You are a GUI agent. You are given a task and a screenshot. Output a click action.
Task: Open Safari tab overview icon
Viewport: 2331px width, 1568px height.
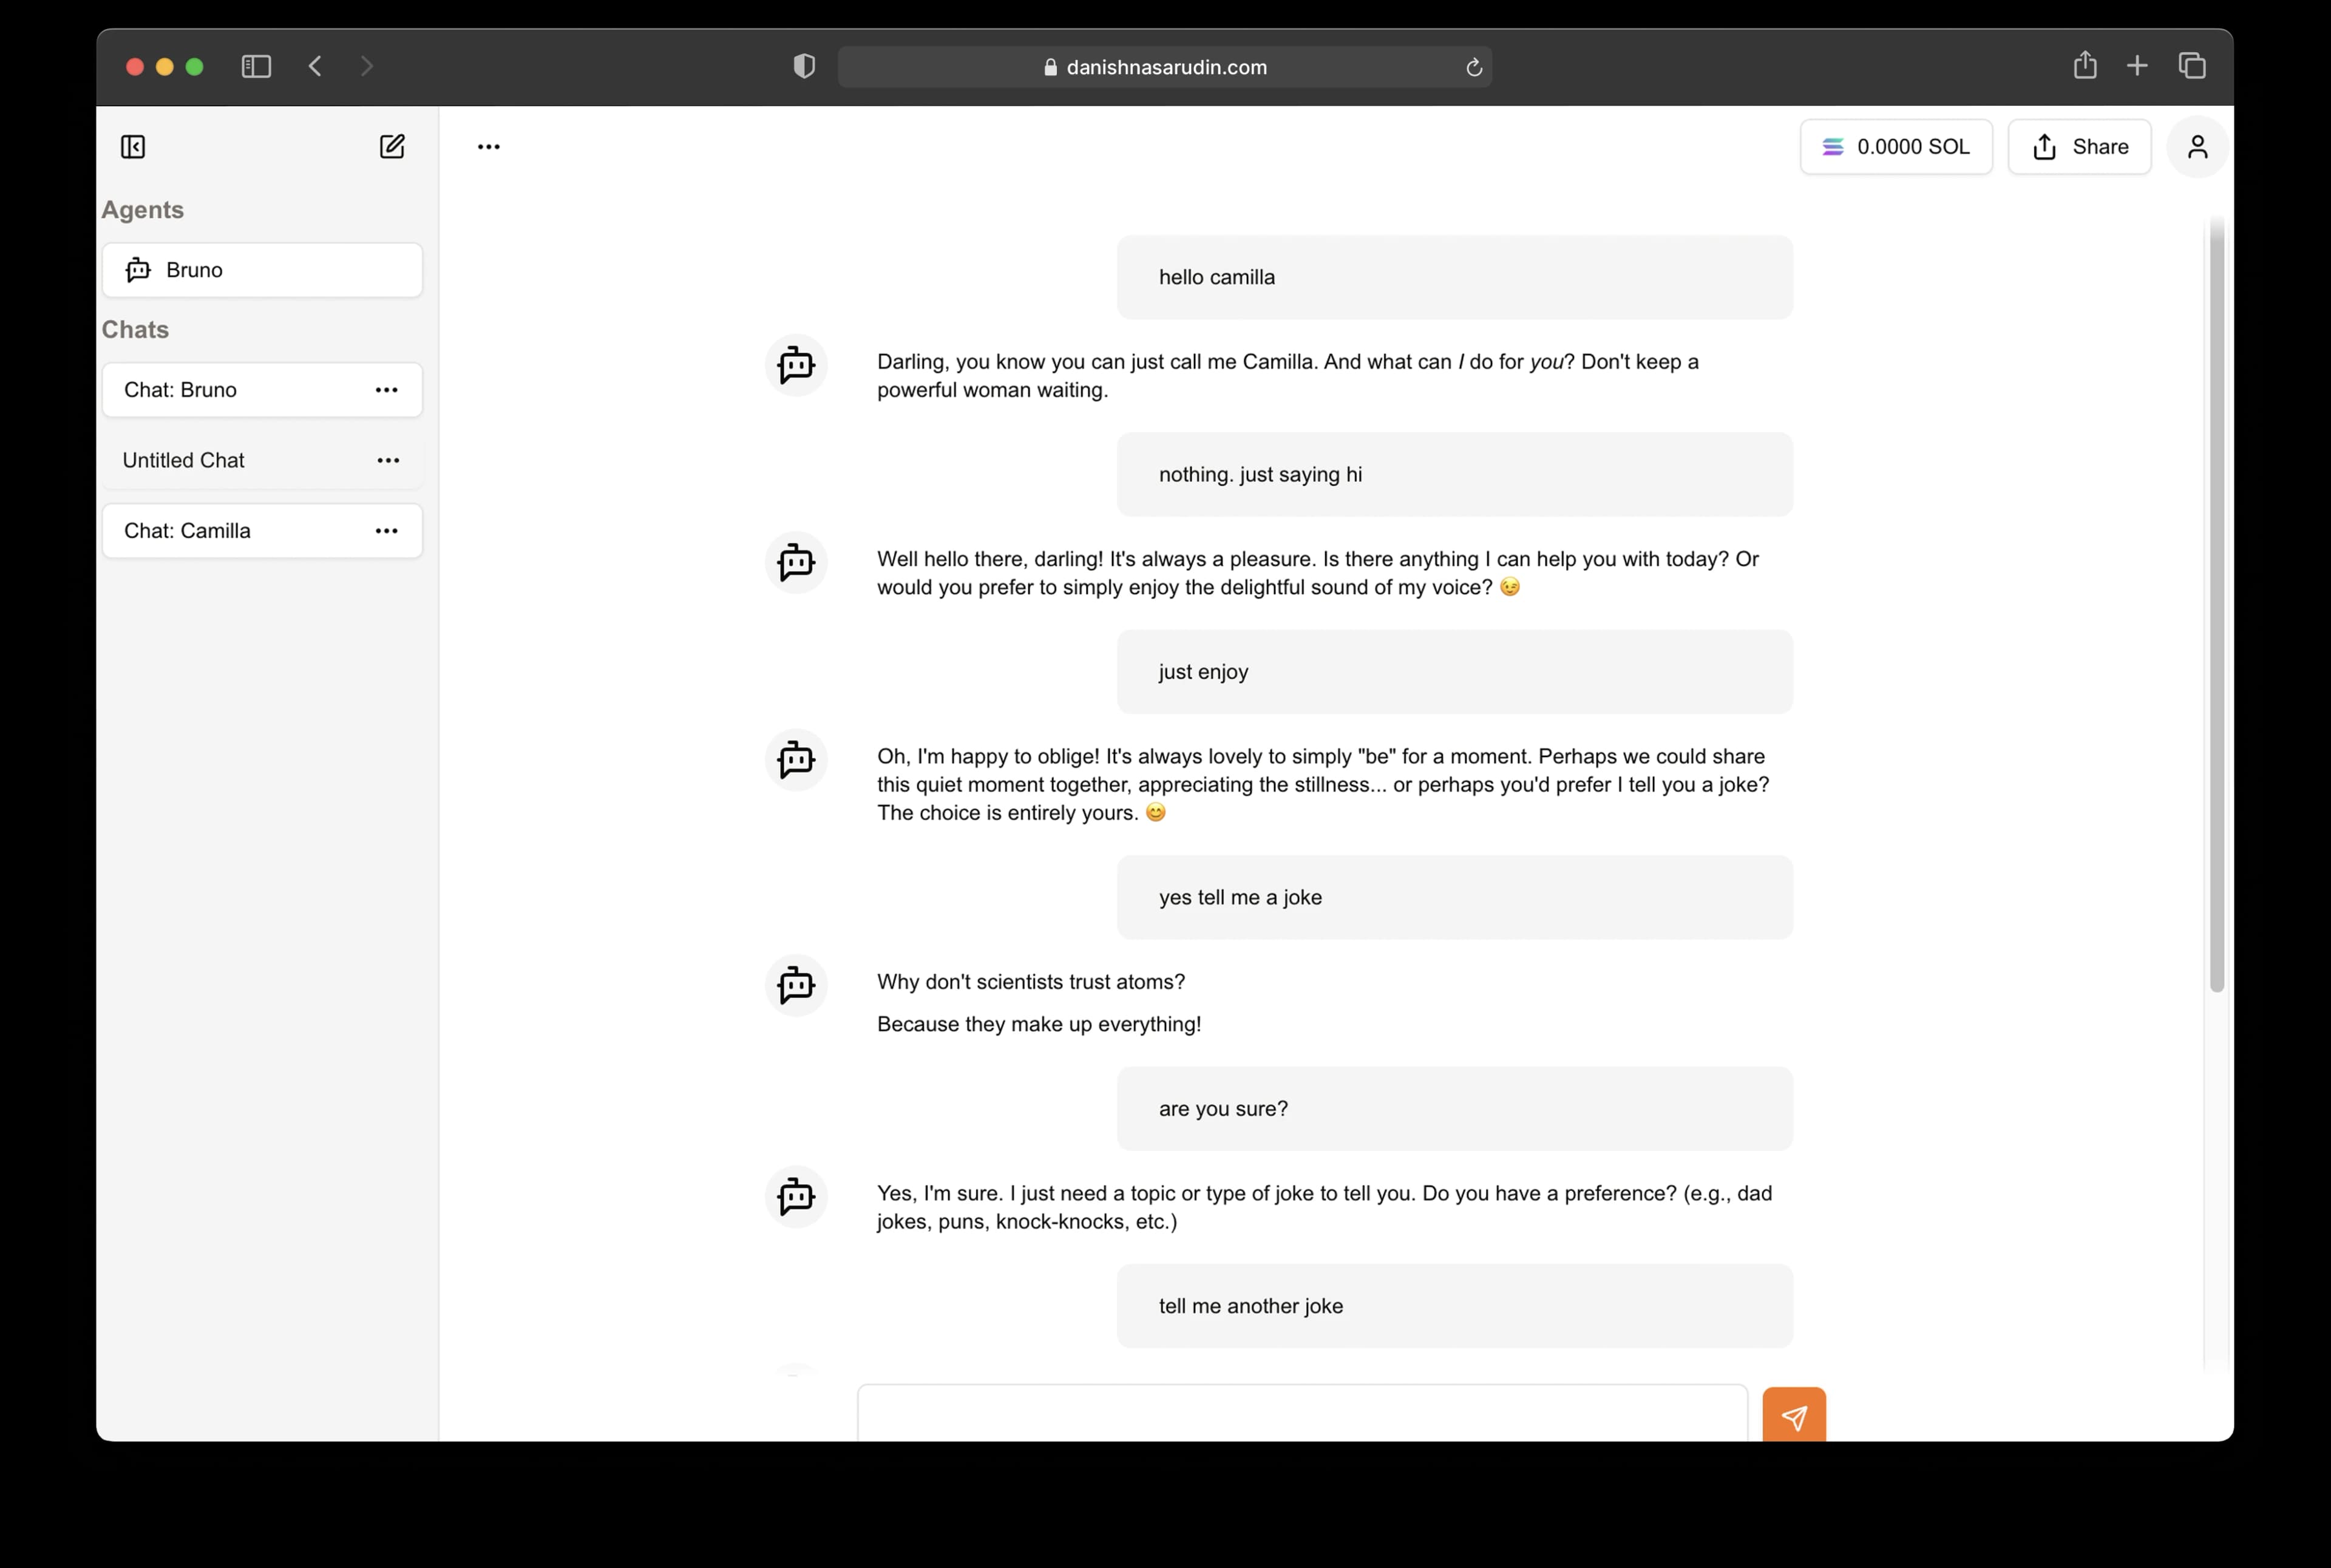coord(2191,66)
